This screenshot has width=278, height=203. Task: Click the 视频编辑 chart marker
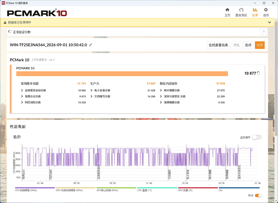(x=227, y=174)
